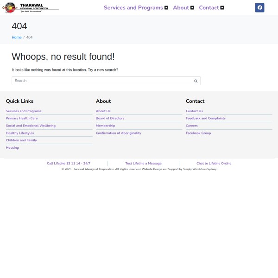Open Confirmation of Aboriginality link
Viewport: 278px width, 278px height.
coord(118,133)
